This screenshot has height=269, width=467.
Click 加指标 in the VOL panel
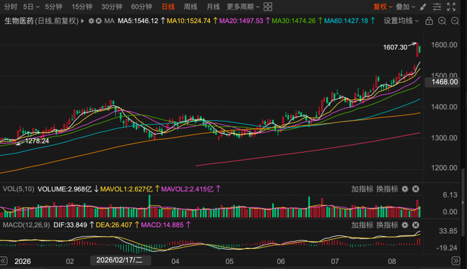362,189
